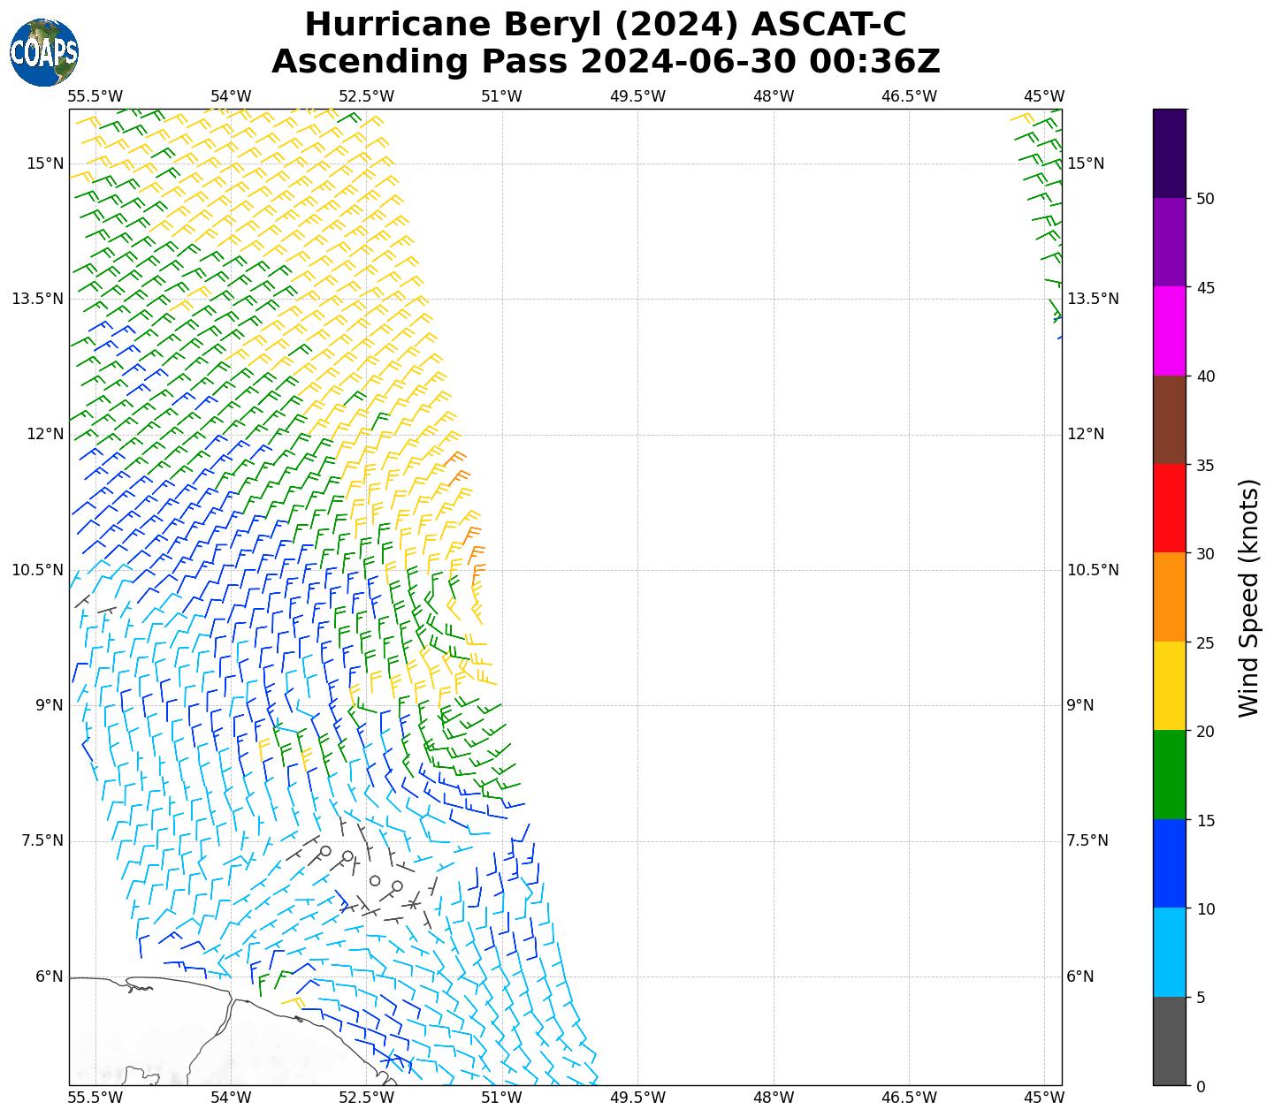Viewport: 1274px width, 1117px height.
Task: Click the 51°W label on the top axis
Action: tap(501, 96)
